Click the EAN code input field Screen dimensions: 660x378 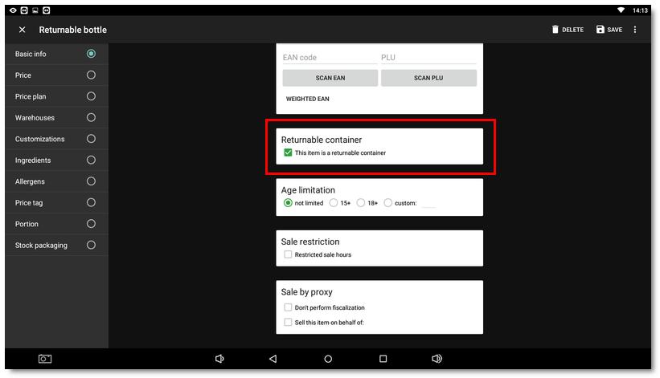coord(330,58)
